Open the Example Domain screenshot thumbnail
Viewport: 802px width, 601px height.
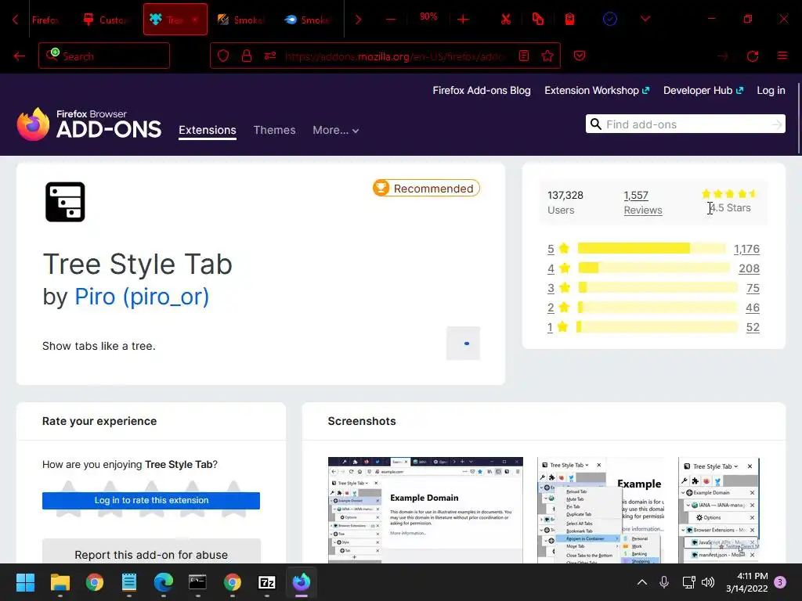(425, 510)
